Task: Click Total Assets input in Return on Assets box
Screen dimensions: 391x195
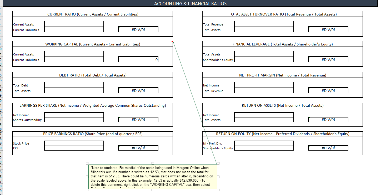Action: click(x=264, y=120)
